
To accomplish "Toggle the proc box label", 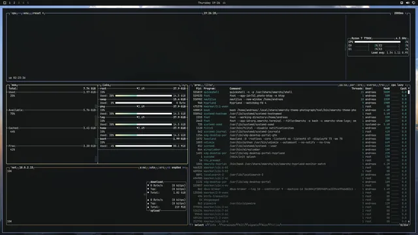I will (197, 85).
